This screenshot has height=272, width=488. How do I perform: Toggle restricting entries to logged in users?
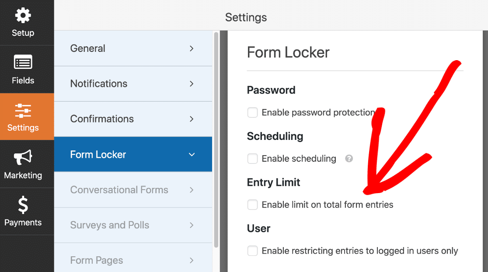pyautogui.click(x=252, y=251)
